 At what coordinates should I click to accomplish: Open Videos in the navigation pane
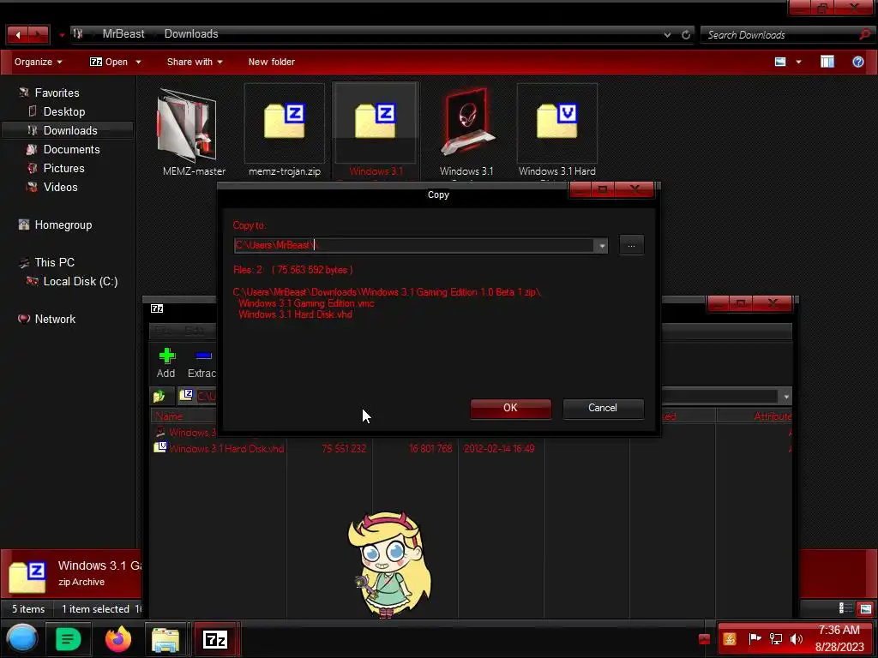click(61, 188)
